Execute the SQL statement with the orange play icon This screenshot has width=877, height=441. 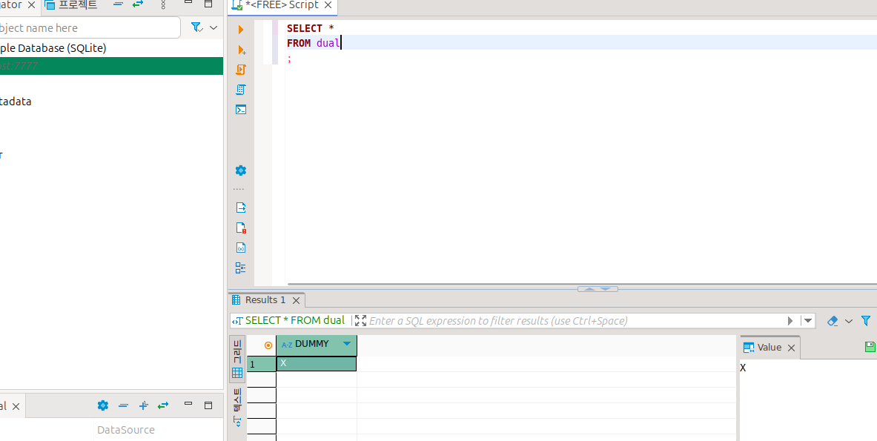(240, 30)
